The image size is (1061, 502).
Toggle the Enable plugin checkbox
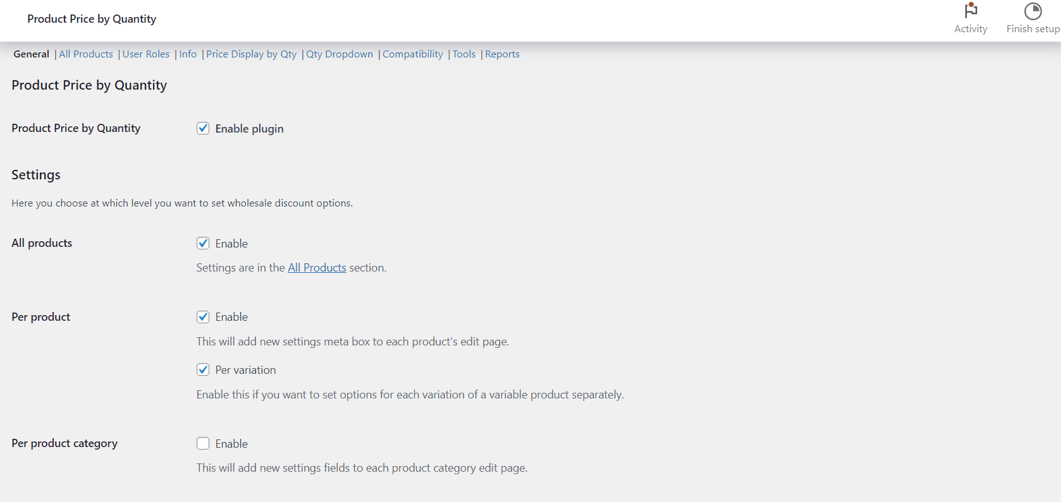(203, 128)
